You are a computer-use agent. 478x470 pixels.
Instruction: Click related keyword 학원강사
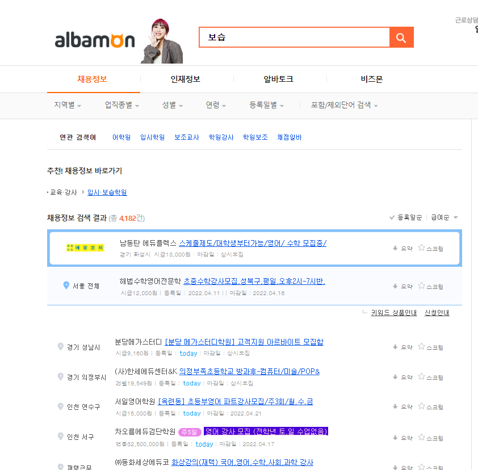click(221, 137)
